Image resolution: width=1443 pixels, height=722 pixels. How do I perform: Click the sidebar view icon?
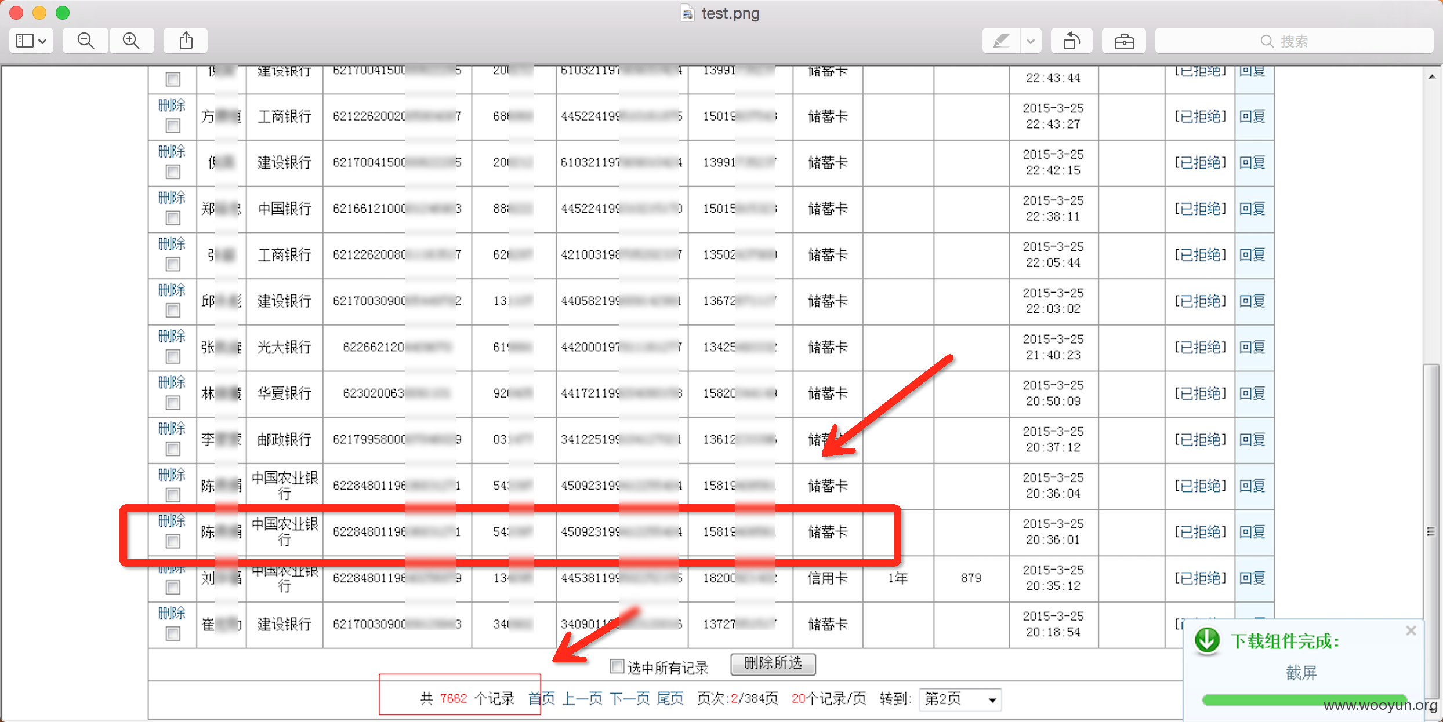click(x=25, y=41)
